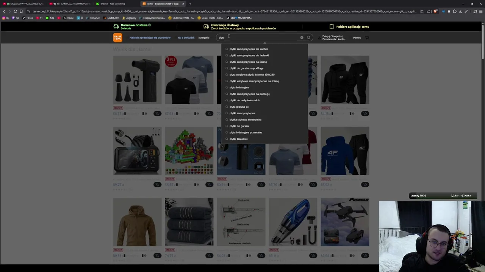Select suggestion płytki do noży tokarskich
The height and width of the screenshot is (272, 485).
pyautogui.click(x=264, y=100)
